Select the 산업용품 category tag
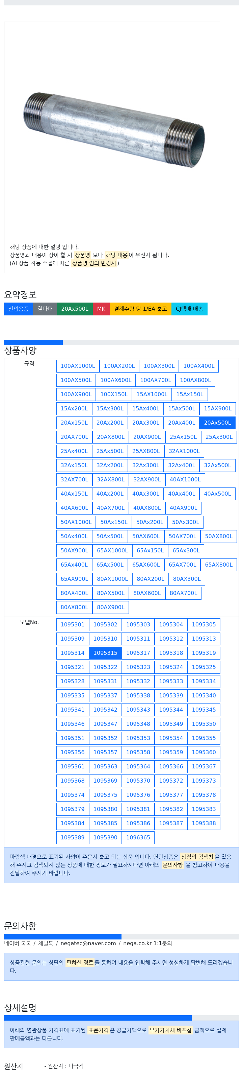 coord(19,309)
